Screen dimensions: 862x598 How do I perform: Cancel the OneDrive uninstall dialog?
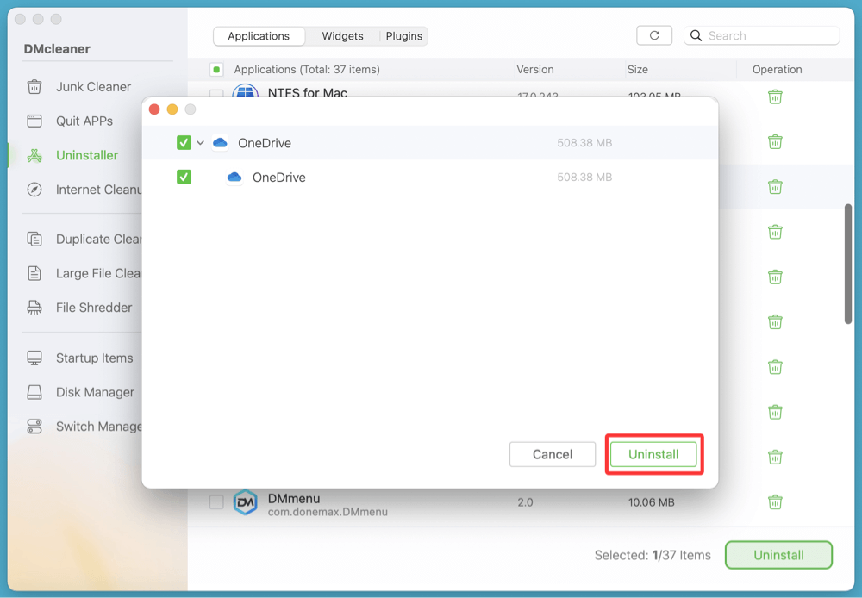click(x=552, y=454)
